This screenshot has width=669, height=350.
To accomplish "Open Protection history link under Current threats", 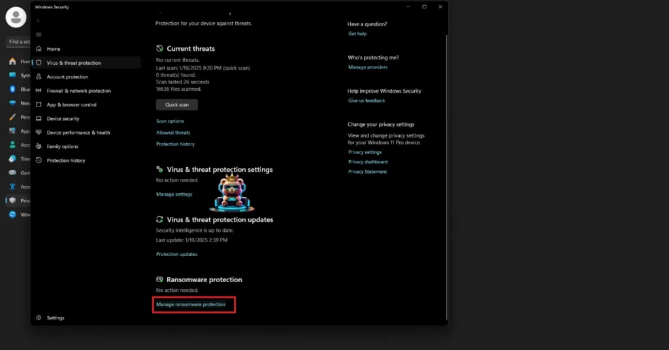I will point(175,144).
